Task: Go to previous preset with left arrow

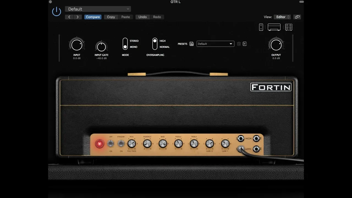Action: (x=69, y=17)
